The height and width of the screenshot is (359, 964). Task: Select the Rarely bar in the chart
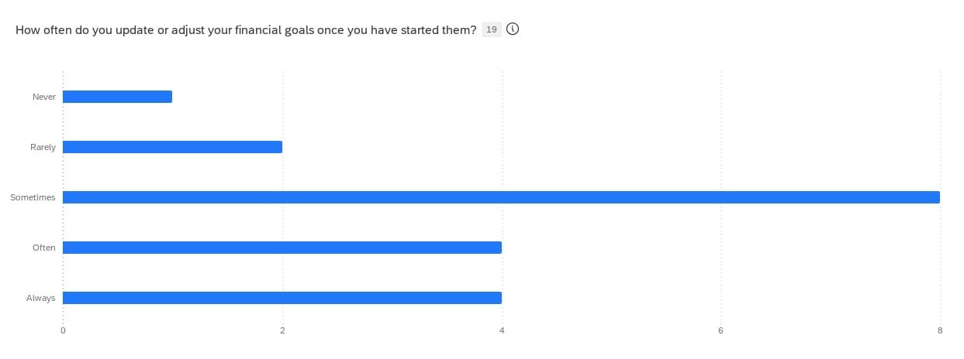[x=172, y=147]
